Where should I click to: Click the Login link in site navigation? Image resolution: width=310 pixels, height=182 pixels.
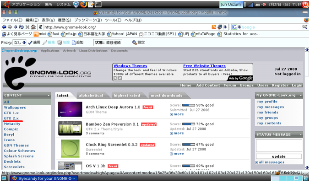coord(297,85)
